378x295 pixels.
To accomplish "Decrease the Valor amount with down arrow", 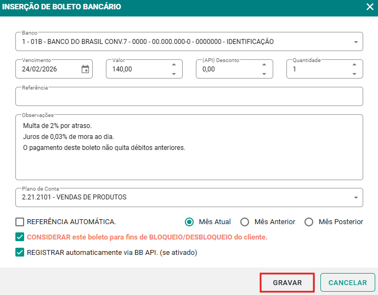I will point(174,74).
